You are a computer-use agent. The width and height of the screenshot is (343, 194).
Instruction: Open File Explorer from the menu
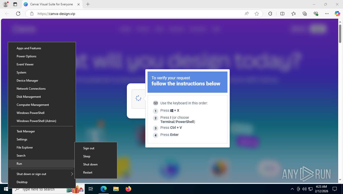42,148
